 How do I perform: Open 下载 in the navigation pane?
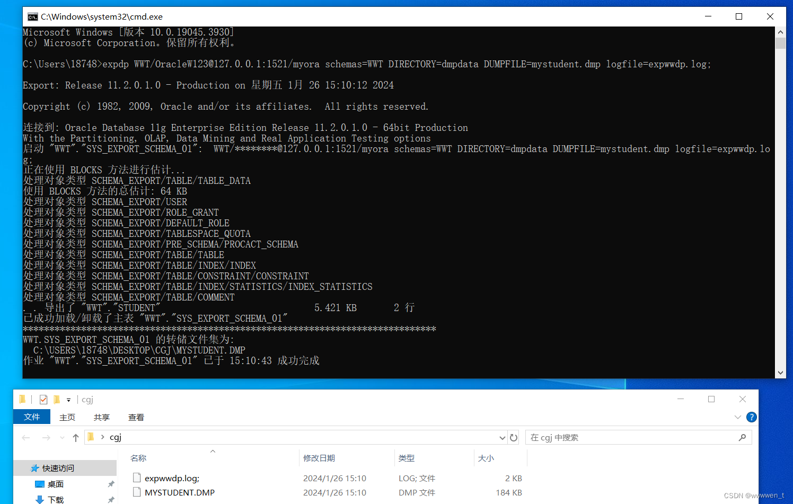56,500
